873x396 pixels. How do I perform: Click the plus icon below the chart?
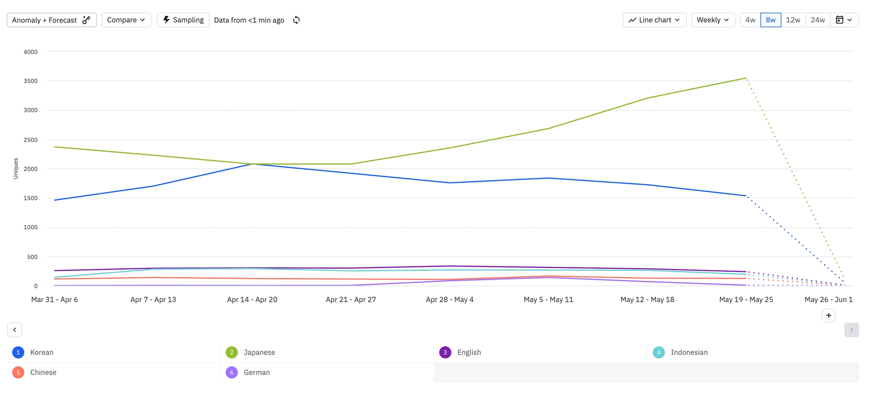(828, 315)
